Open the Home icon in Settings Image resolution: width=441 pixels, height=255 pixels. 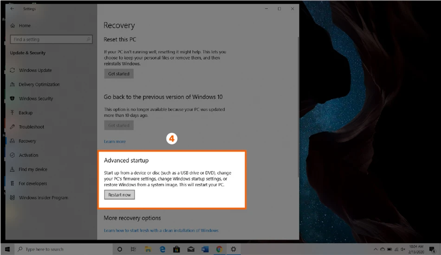coord(13,25)
